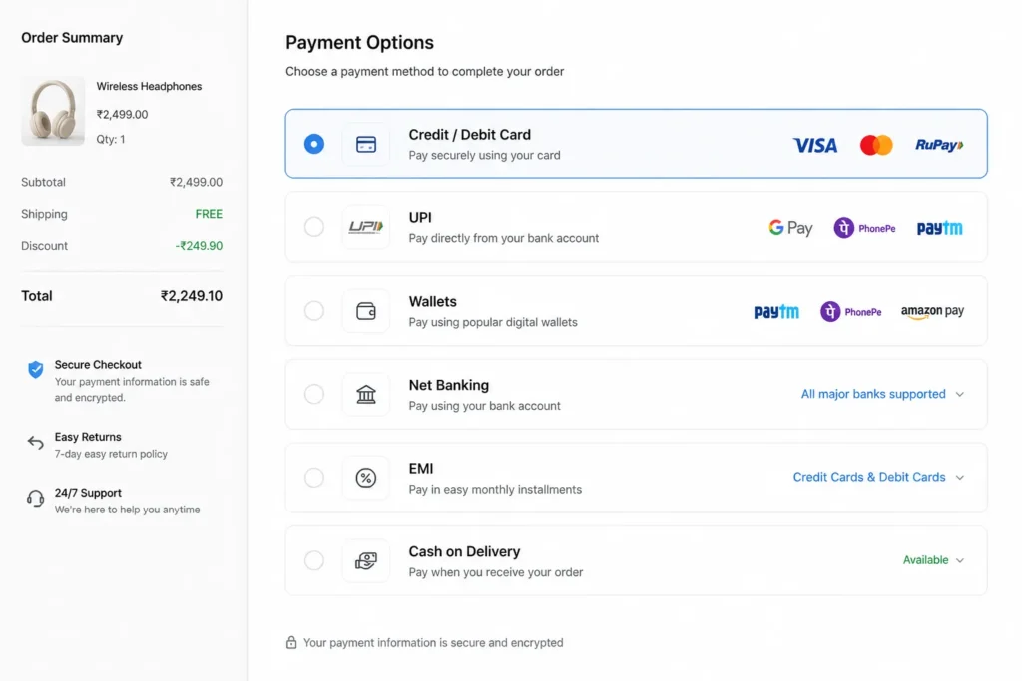1022x681 pixels.
Task: Select the EMI radio button
Action: click(314, 478)
